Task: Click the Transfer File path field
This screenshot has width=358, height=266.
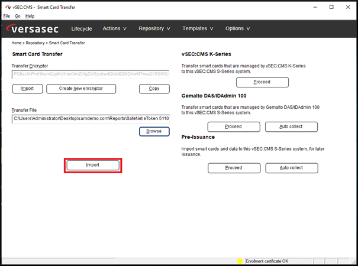Action: (91, 119)
